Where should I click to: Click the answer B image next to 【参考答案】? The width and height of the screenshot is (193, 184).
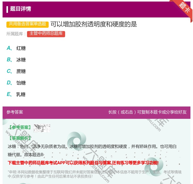tap(42, 128)
